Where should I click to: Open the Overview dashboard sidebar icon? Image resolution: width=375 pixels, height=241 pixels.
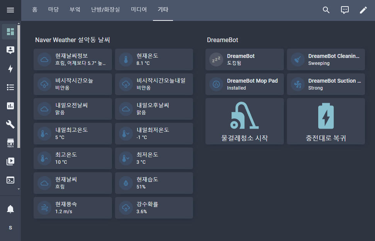(10, 32)
